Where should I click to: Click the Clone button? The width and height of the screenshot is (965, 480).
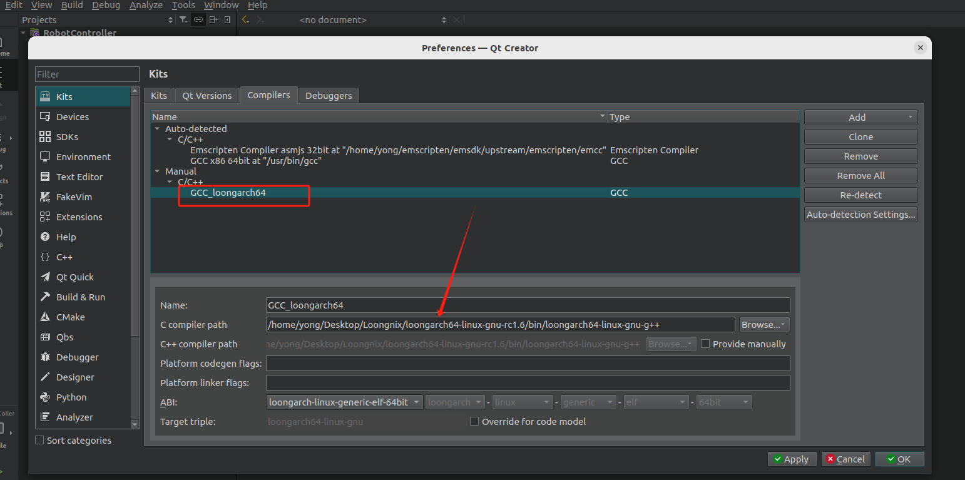pyautogui.click(x=861, y=137)
